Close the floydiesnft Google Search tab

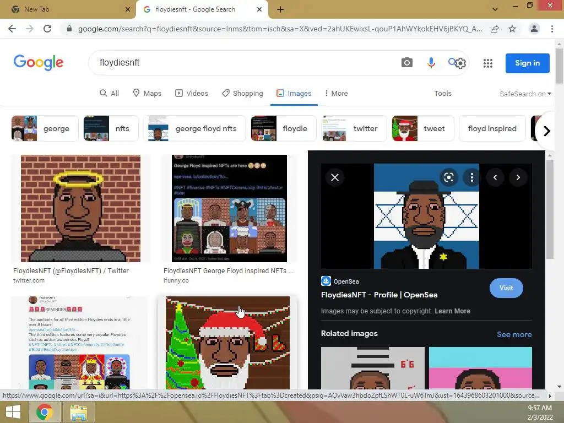tap(259, 9)
